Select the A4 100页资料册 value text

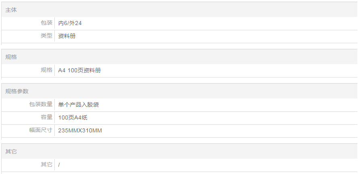[x=79, y=71]
